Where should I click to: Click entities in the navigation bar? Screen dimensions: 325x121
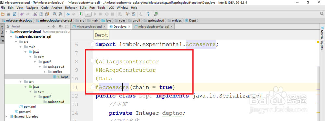click(x=175, y=21)
